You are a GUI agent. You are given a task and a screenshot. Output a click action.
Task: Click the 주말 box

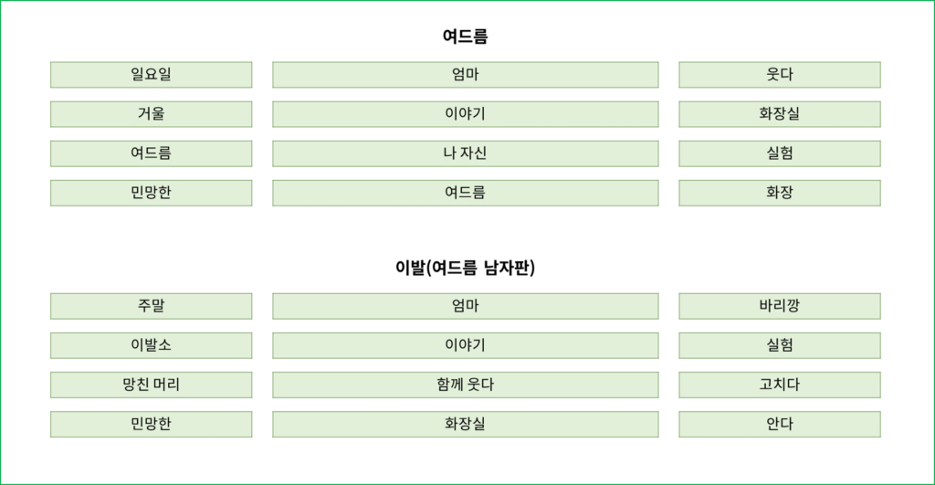[x=151, y=306]
